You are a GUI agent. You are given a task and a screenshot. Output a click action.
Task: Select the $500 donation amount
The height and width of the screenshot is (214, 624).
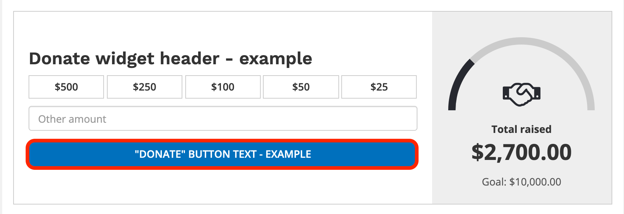[x=66, y=87]
